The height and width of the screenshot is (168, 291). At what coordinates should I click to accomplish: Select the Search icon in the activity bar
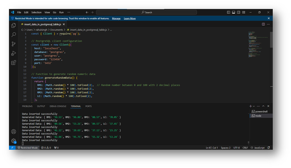pos(13,35)
